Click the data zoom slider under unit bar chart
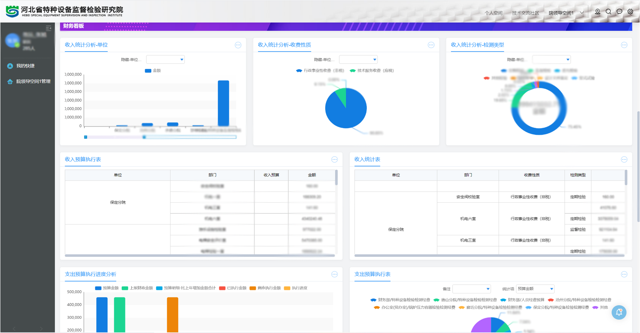 point(160,137)
